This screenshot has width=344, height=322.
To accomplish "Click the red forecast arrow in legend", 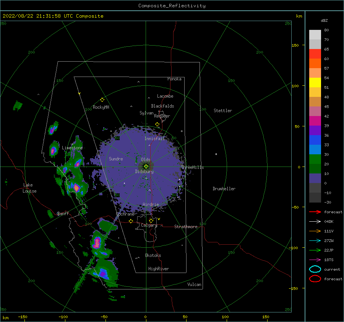I will pyautogui.click(x=315, y=212).
